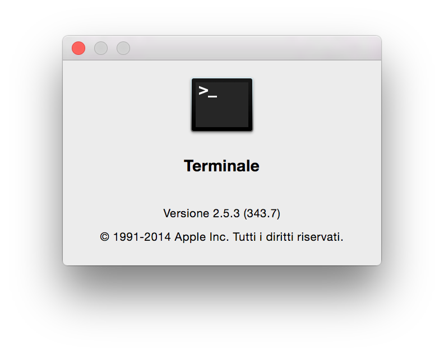
Task: Close the About Terminale window
Action: point(78,48)
